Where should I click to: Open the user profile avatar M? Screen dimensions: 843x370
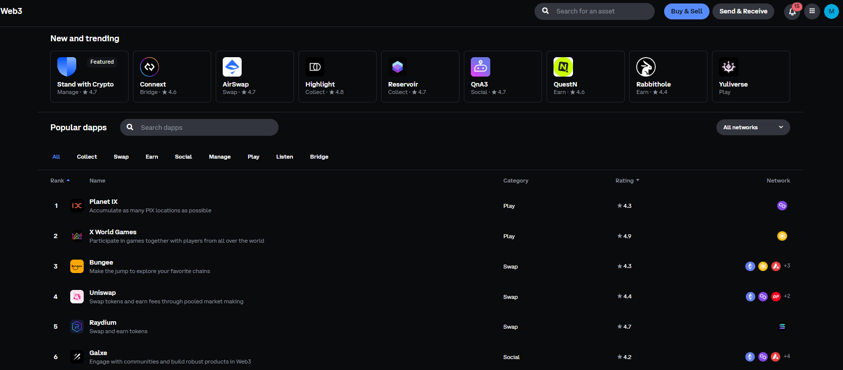click(831, 11)
